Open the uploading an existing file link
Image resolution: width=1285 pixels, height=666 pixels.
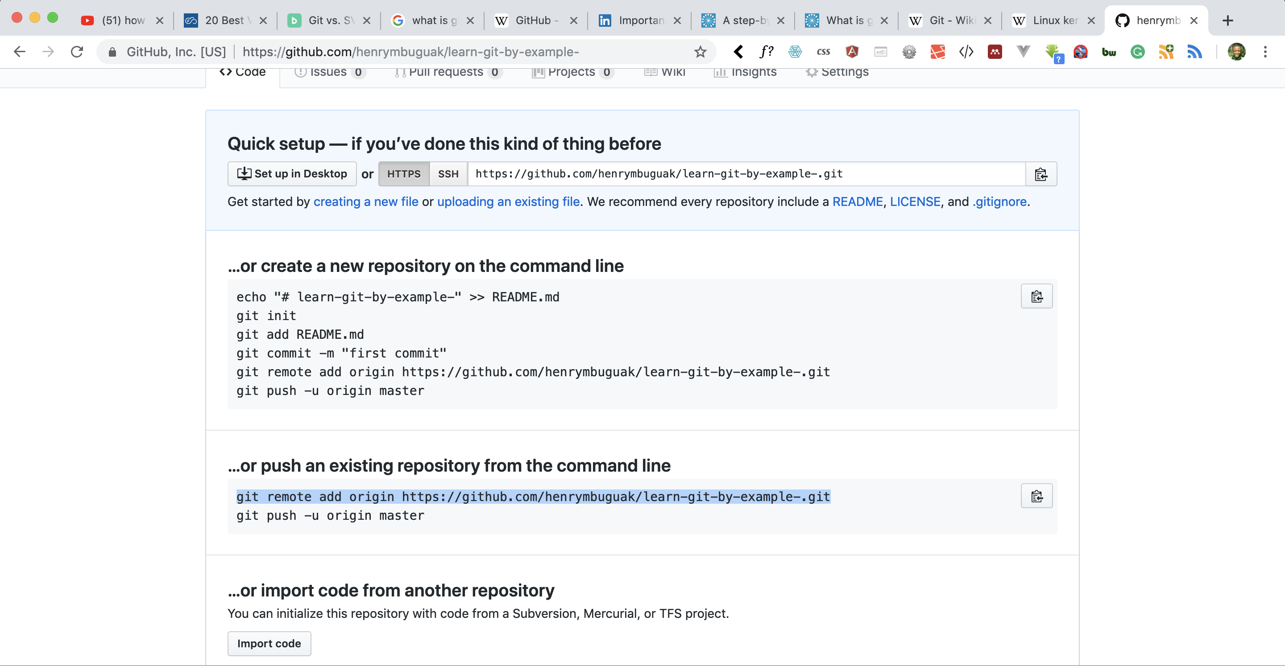[508, 201]
